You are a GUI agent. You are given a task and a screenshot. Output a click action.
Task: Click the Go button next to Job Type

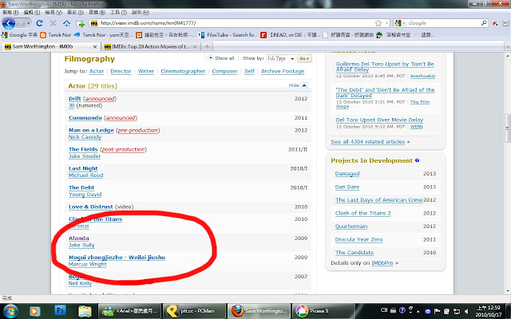(x=304, y=58)
